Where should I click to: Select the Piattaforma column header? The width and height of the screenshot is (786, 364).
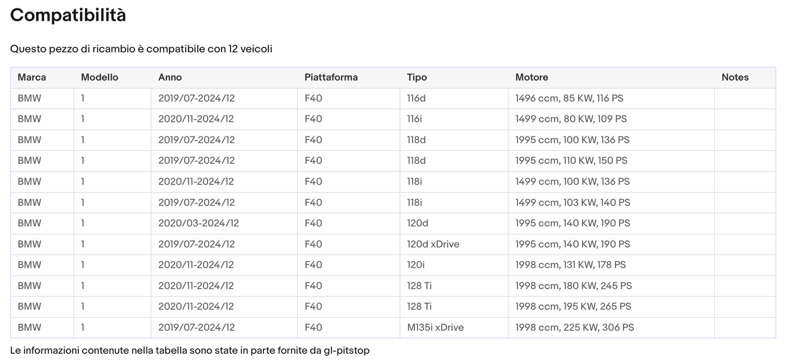coord(331,77)
